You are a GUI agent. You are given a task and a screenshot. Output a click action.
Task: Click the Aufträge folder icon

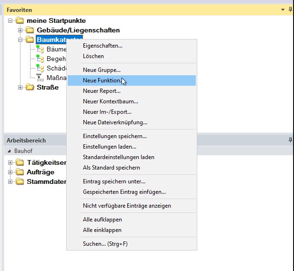tap(20, 172)
